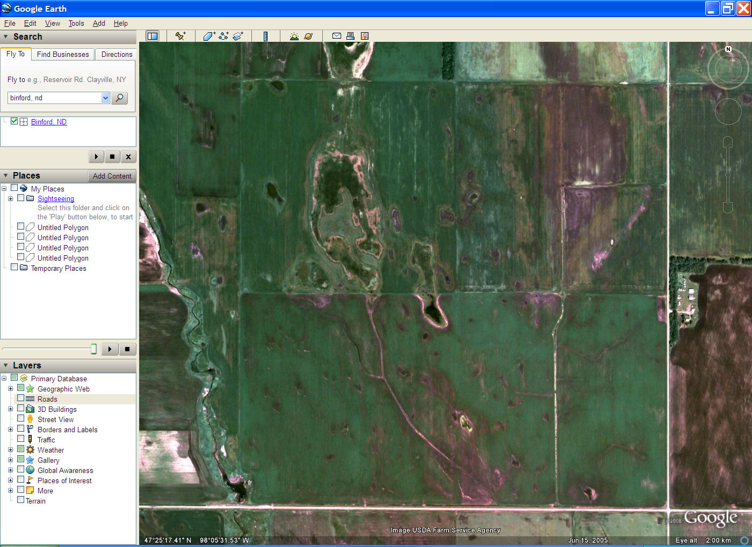Switch to Sky mode planet icon
752x547 pixels.
pyautogui.click(x=308, y=36)
